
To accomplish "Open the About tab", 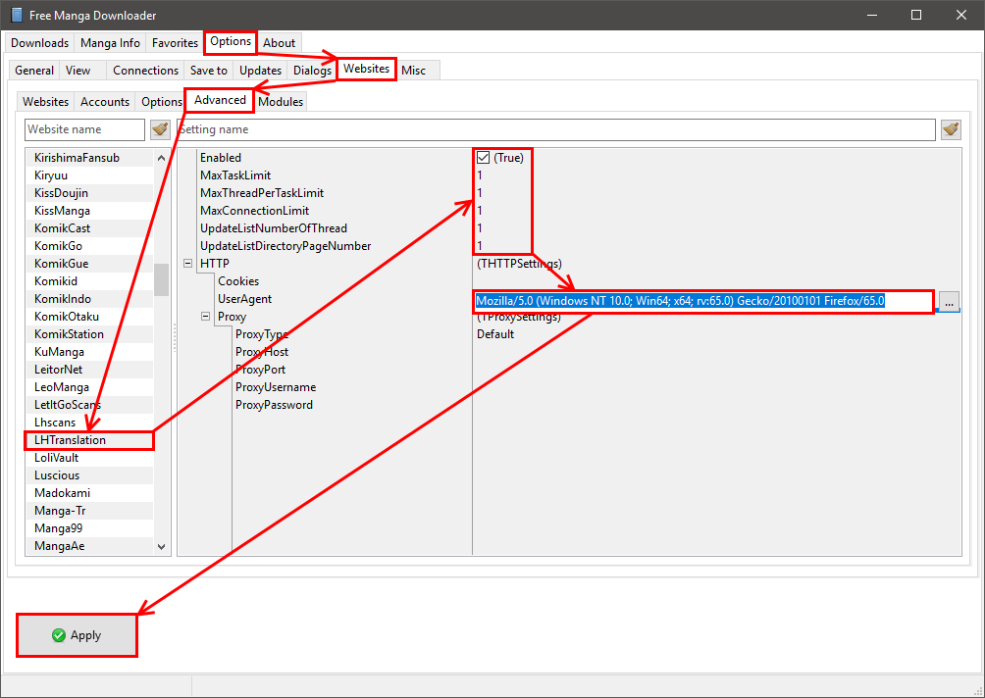I will coord(279,43).
